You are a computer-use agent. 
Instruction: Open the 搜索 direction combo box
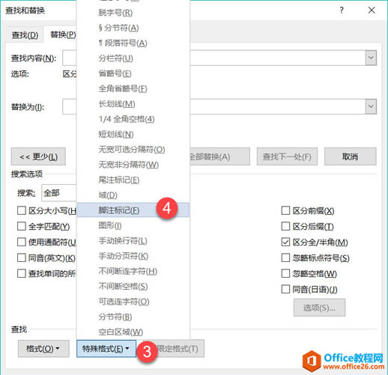[x=59, y=193]
